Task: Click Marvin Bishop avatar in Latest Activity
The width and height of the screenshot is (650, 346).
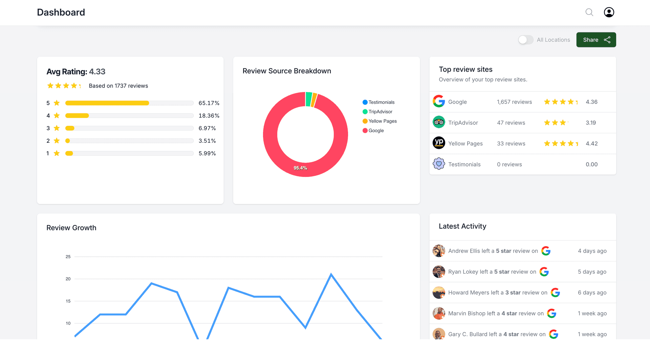Action: pos(439,313)
